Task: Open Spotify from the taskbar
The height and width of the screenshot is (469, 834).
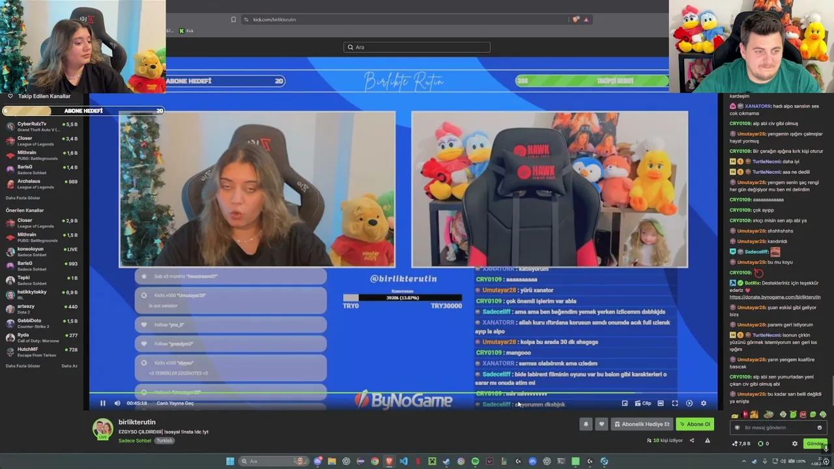Action: pos(475,461)
